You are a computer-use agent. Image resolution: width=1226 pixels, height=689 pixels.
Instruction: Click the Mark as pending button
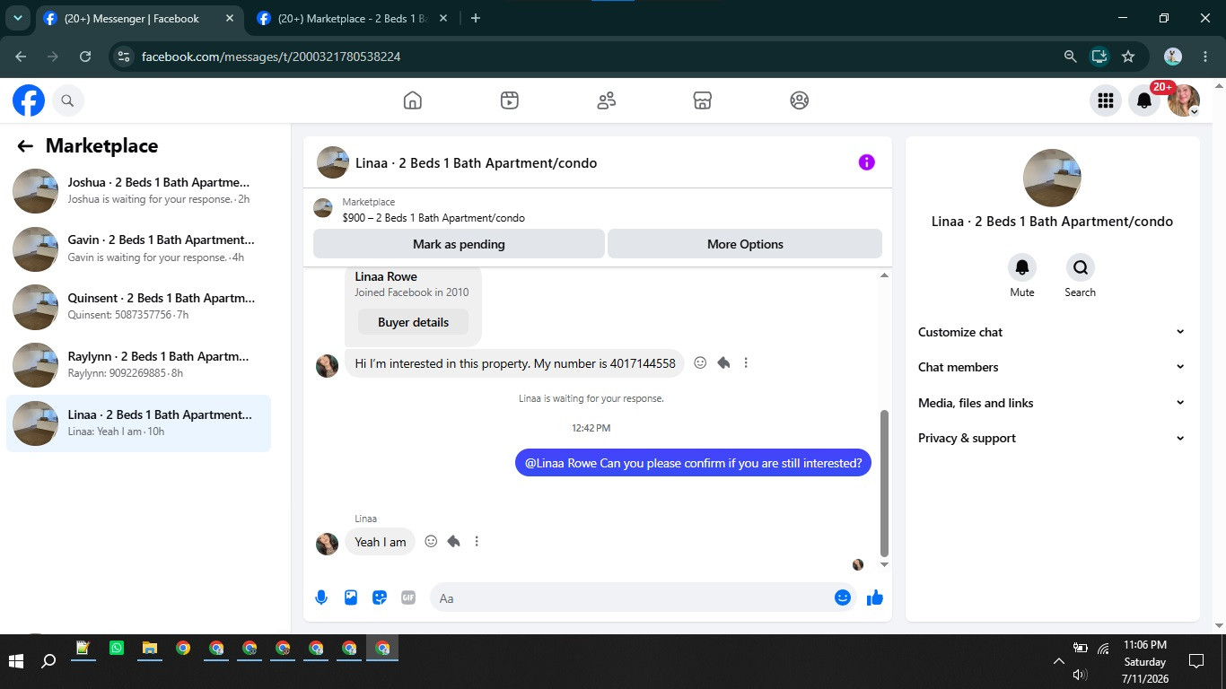(x=459, y=244)
